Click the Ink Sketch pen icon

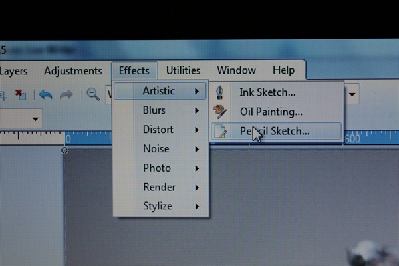(219, 92)
